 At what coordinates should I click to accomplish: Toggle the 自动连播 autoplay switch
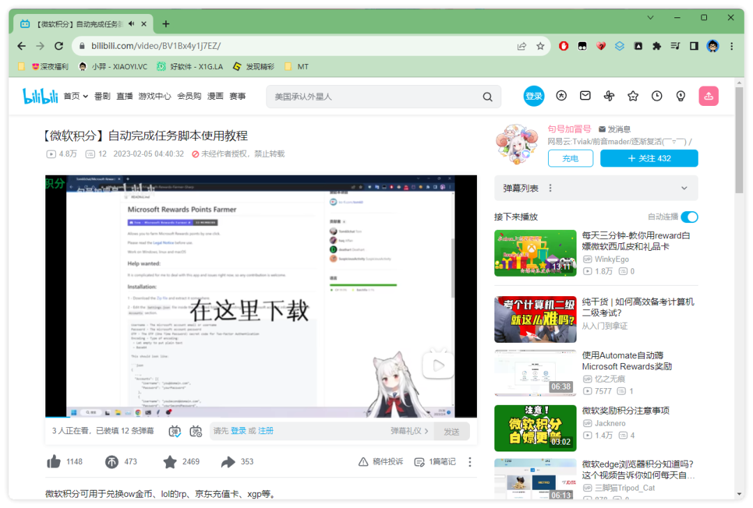690,217
